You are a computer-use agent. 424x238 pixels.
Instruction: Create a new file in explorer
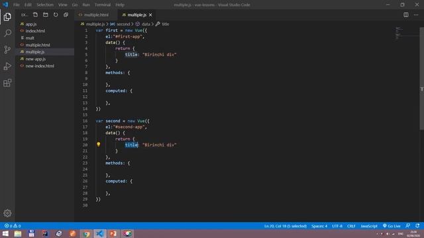35,15
